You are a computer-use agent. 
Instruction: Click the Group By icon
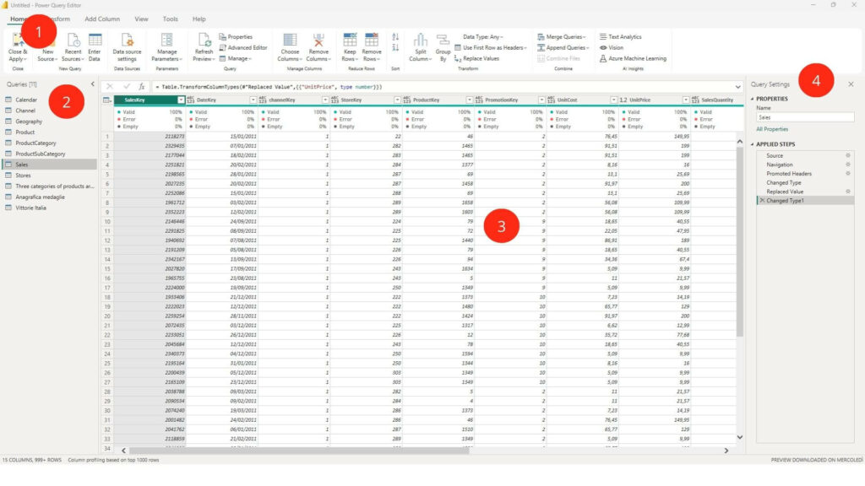click(x=443, y=40)
